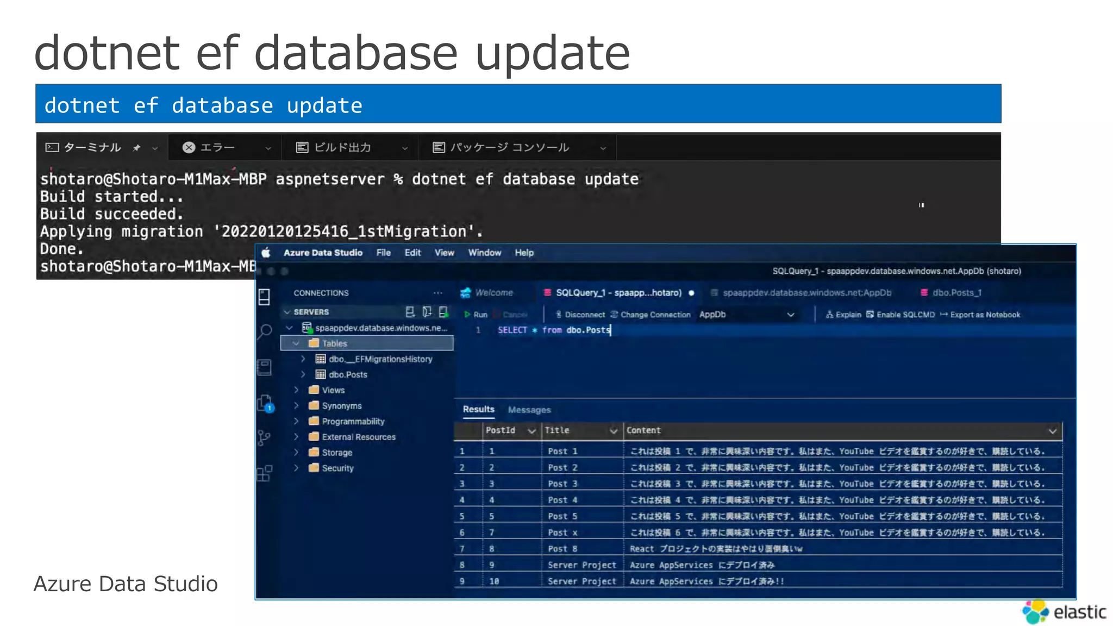
Task: Open the CONNECTIONS panel more actions ellipsis
Action: click(438, 293)
